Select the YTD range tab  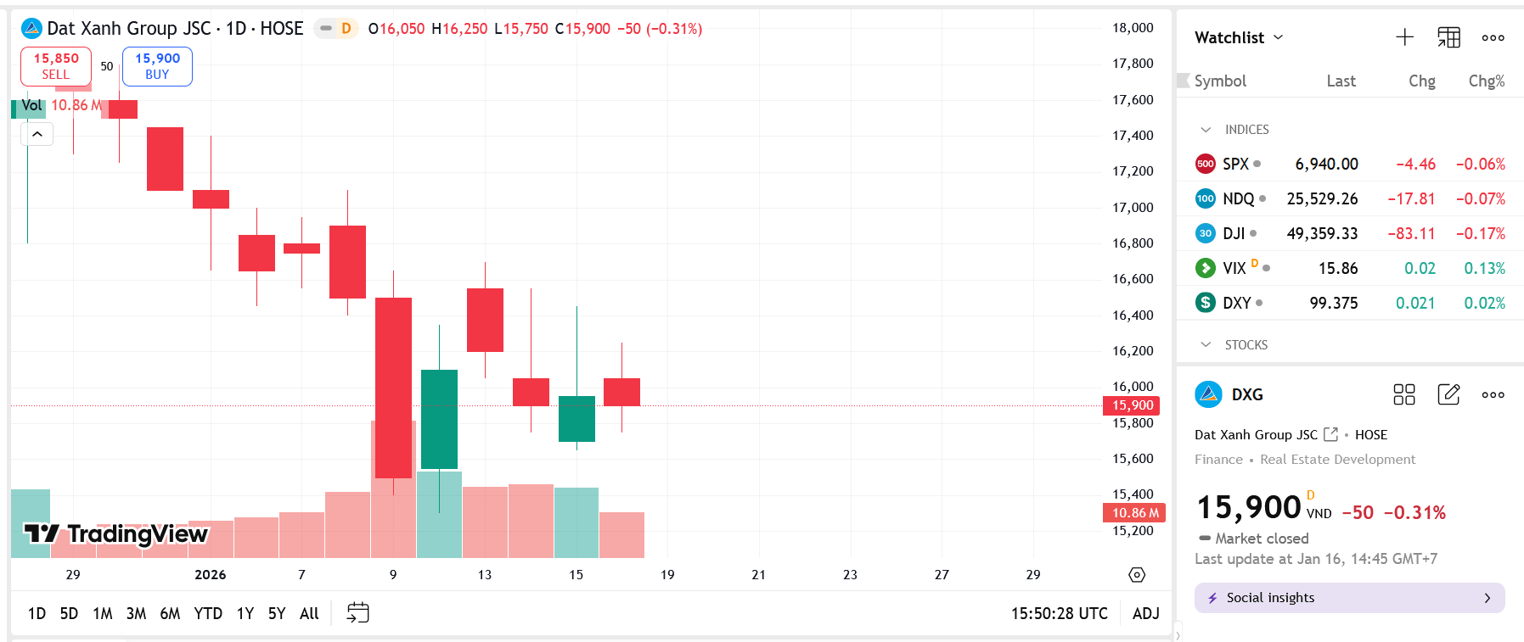(x=207, y=612)
